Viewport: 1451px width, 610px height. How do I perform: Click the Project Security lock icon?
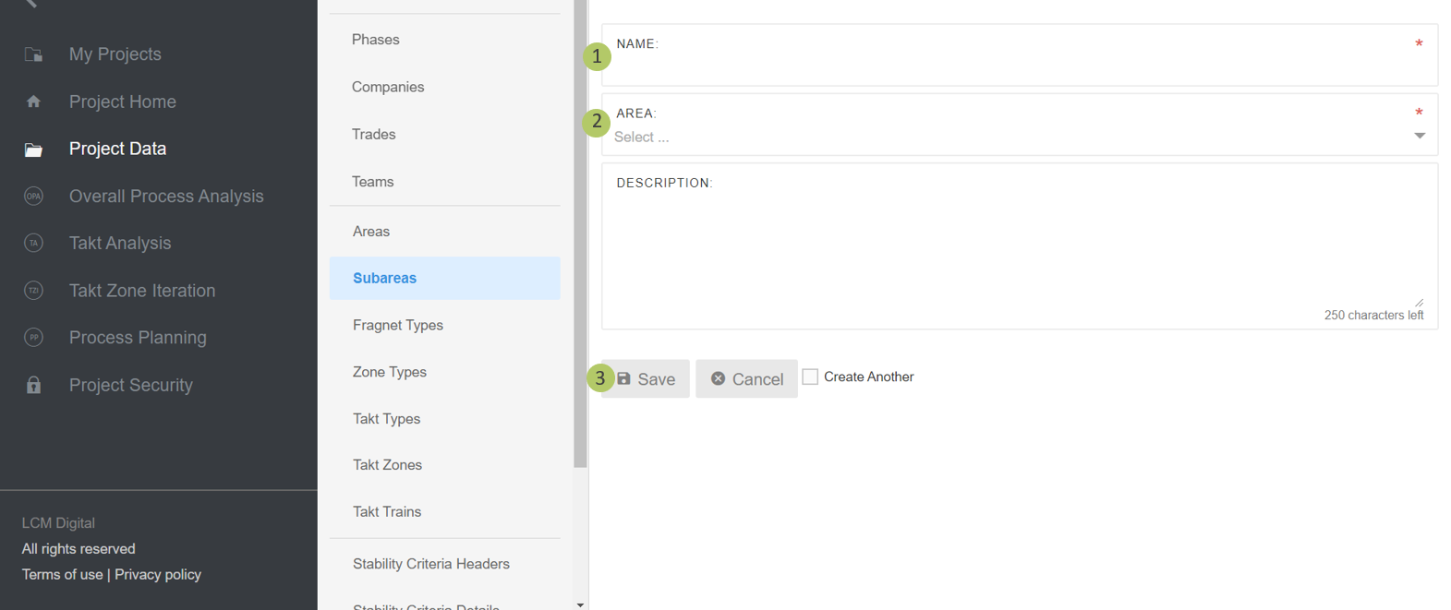33,385
